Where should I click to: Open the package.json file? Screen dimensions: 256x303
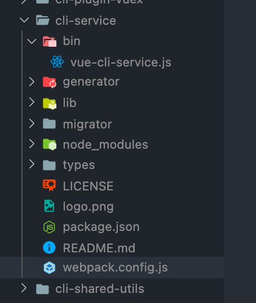101,227
